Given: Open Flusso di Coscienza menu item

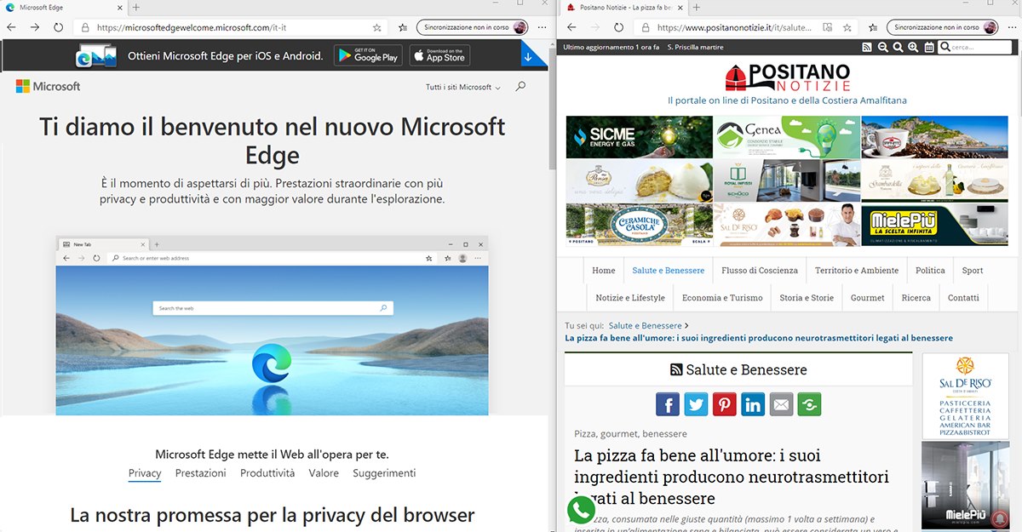Looking at the screenshot, I should tap(760, 271).
